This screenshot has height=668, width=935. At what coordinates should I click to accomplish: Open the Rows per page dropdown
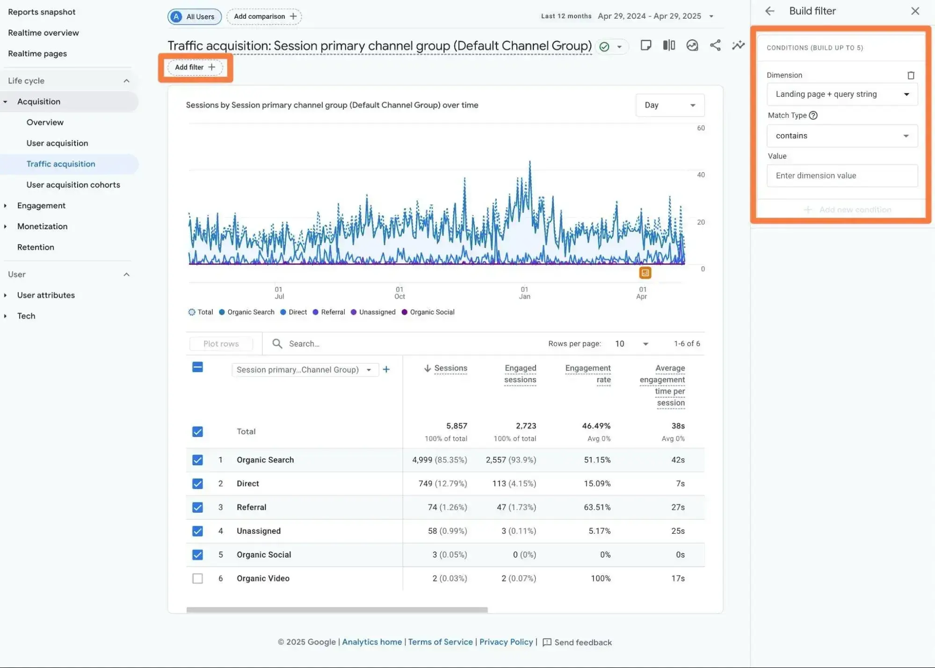pyautogui.click(x=631, y=343)
